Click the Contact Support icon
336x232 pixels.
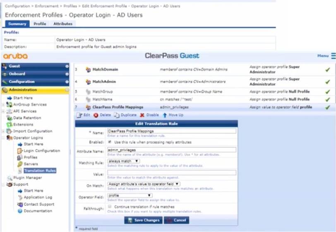(20, 204)
